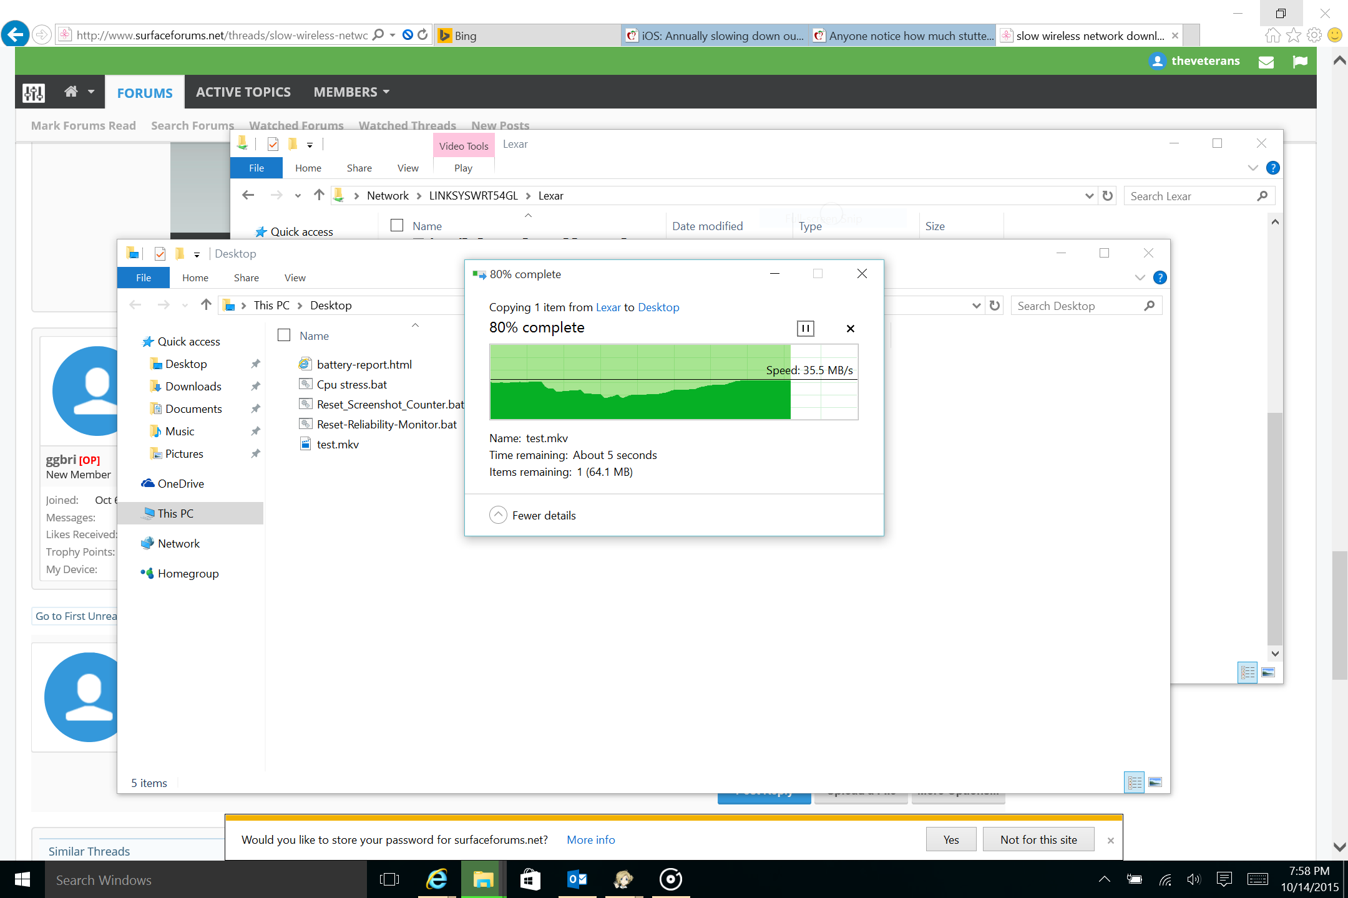Open help in Desktop window

click(x=1160, y=278)
